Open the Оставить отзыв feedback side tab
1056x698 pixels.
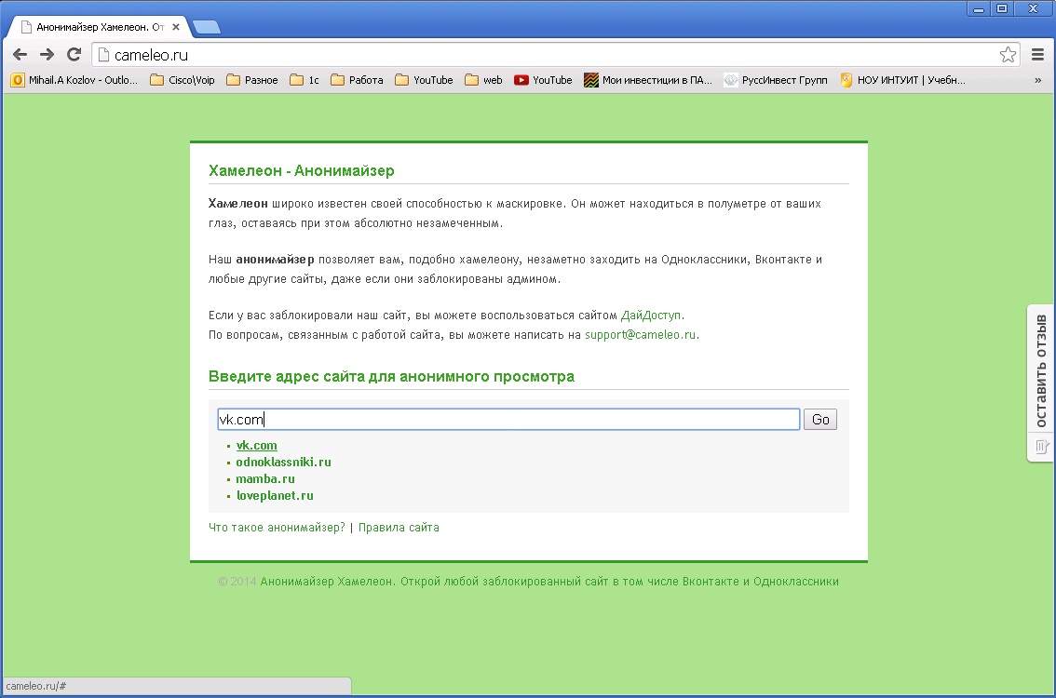coord(1041,372)
